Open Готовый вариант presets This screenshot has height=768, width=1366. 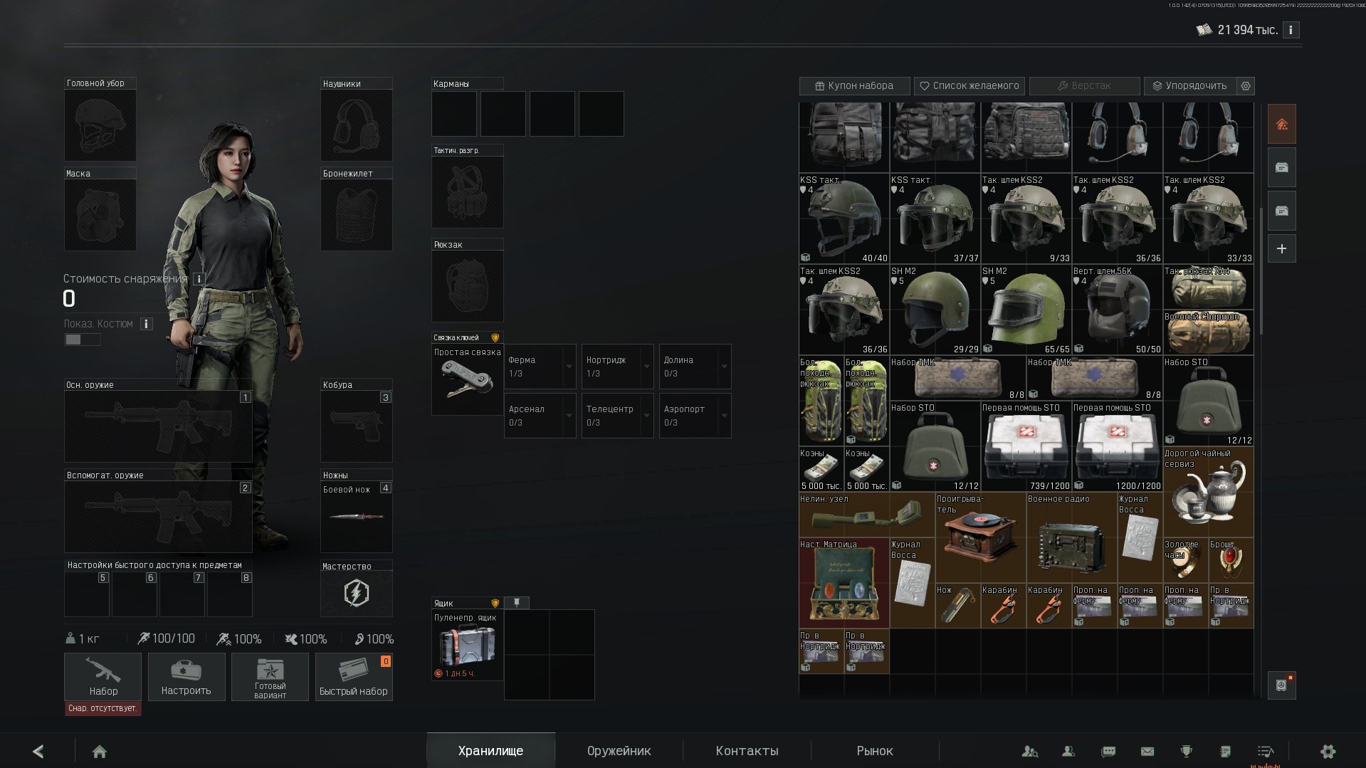270,677
